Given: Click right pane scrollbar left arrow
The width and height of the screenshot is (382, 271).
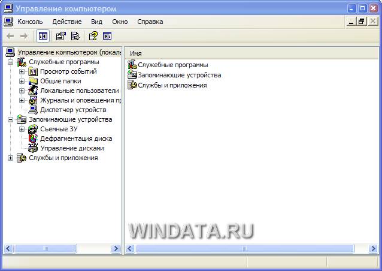Looking at the screenshot, I should tap(130, 249).
